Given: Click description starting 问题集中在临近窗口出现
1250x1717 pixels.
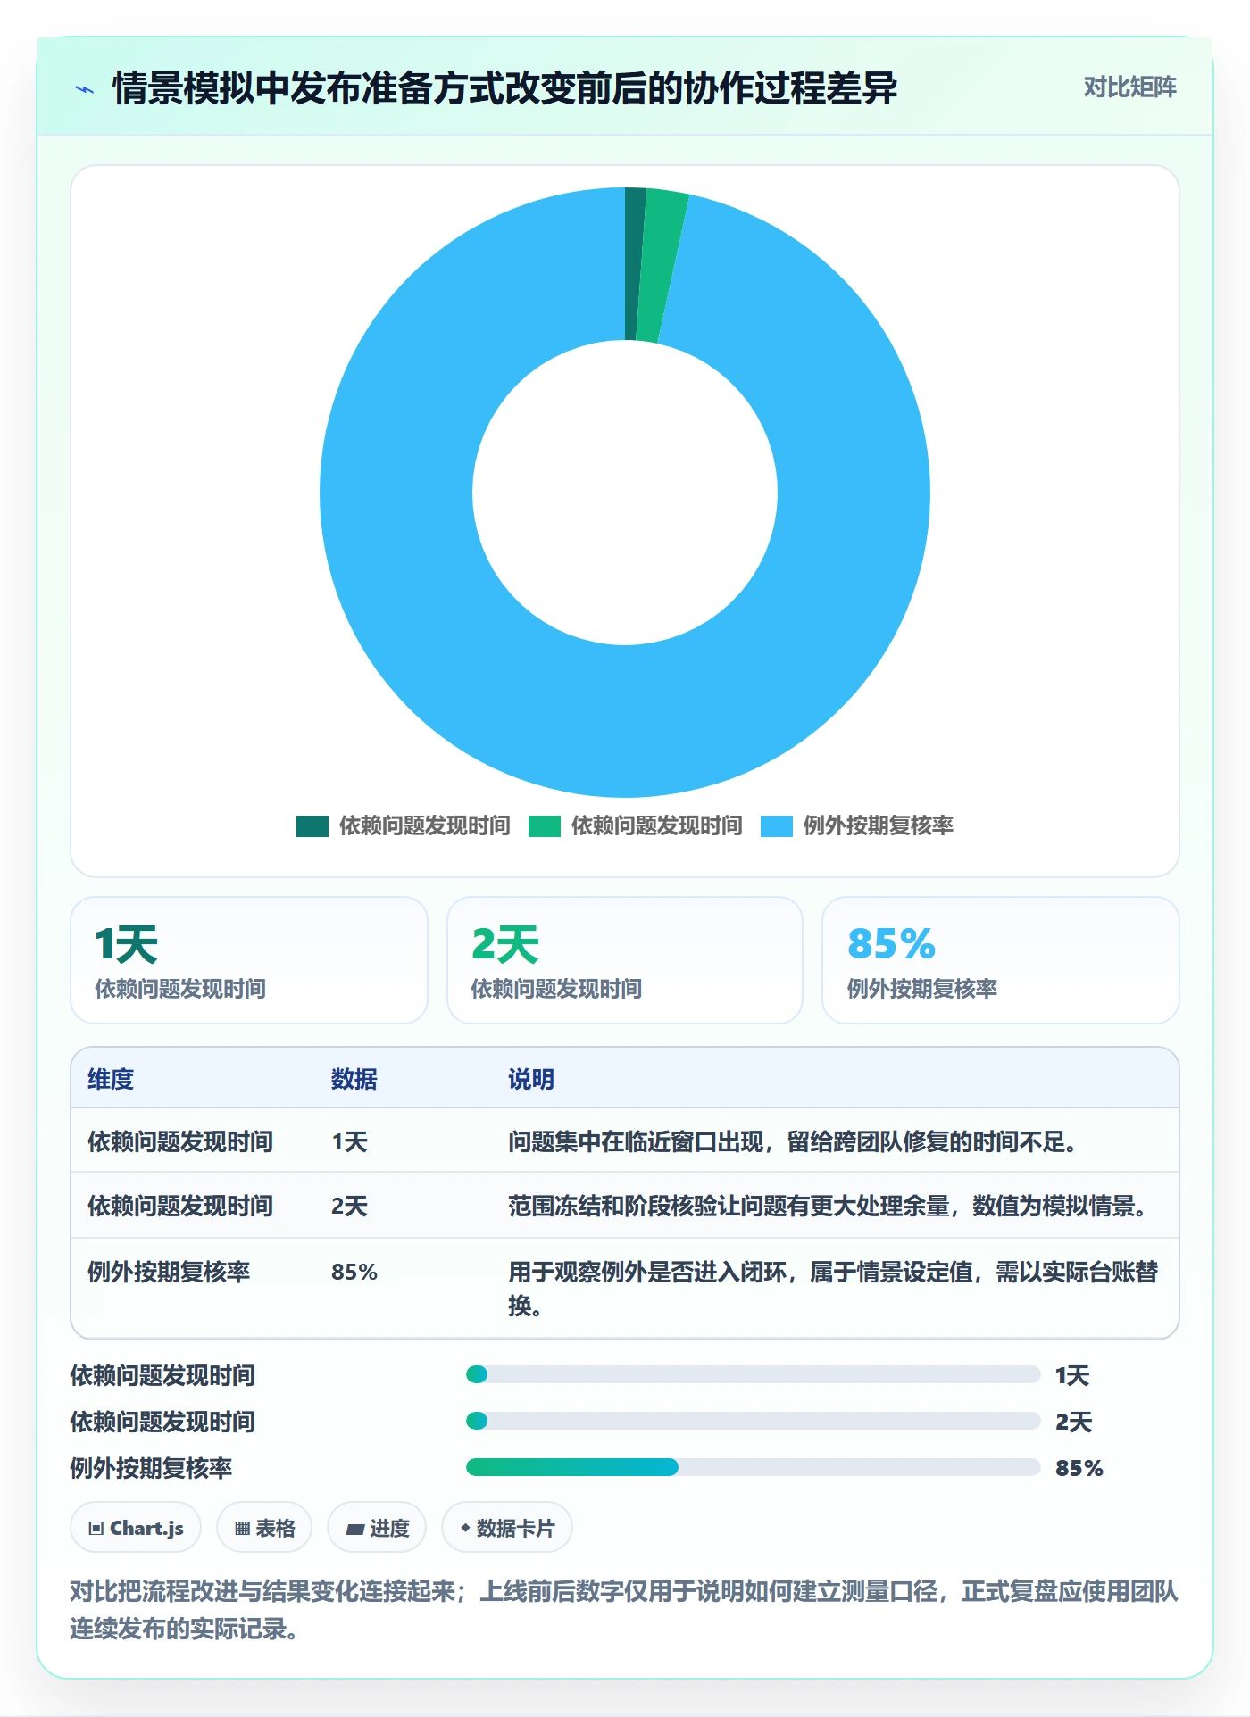Looking at the screenshot, I should (793, 1141).
